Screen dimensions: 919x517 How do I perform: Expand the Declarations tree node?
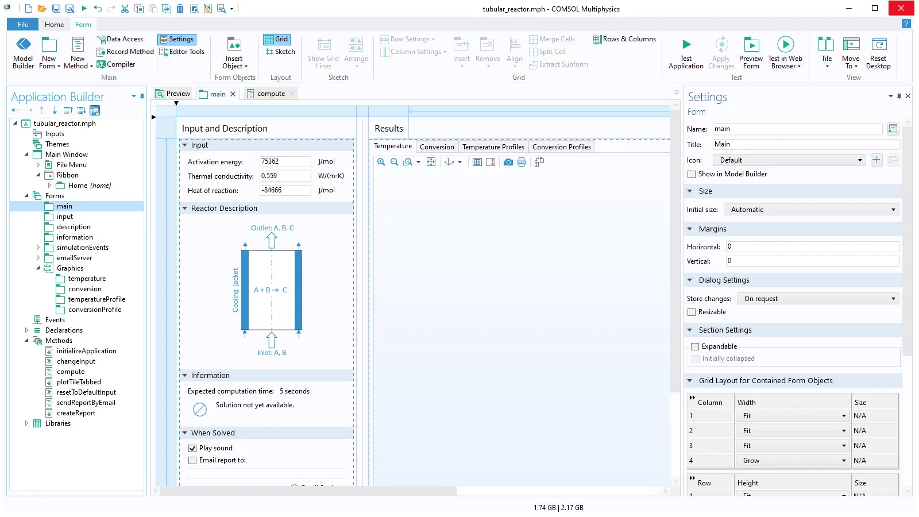[26, 330]
